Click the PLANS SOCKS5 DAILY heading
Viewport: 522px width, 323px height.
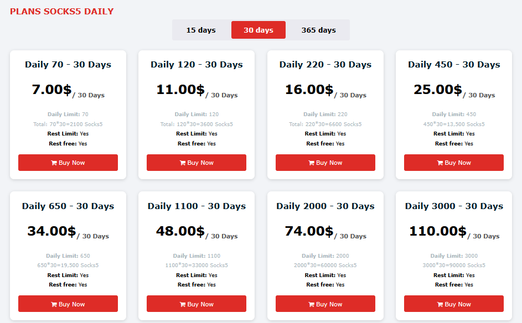[62, 12]
